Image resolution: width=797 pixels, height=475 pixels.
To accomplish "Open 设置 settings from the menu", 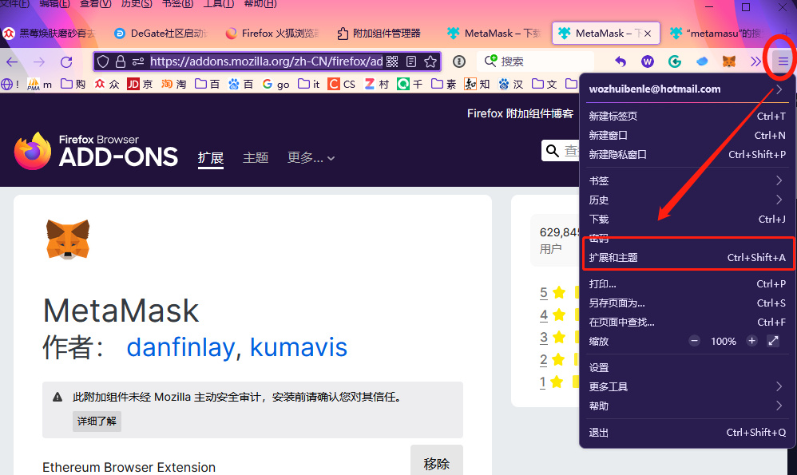I will tap(688, 367).
